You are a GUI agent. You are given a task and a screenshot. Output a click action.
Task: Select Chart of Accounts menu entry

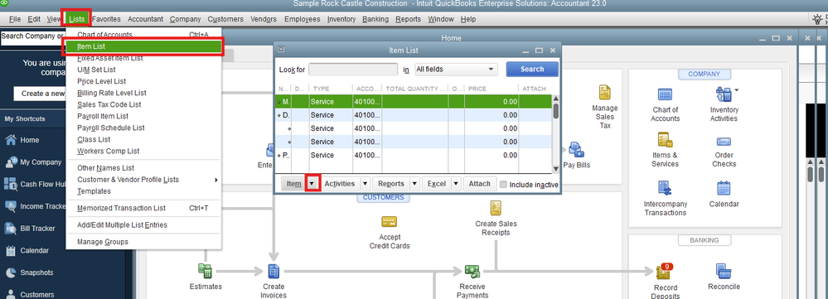(x=143, y=35)
